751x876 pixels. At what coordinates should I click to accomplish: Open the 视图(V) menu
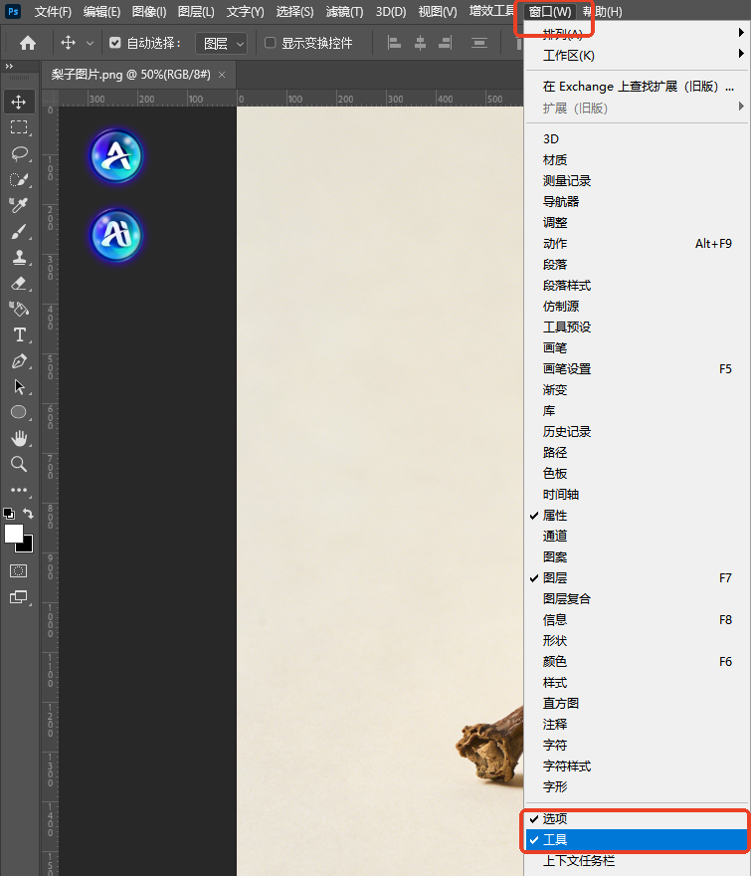pos(438,12)
